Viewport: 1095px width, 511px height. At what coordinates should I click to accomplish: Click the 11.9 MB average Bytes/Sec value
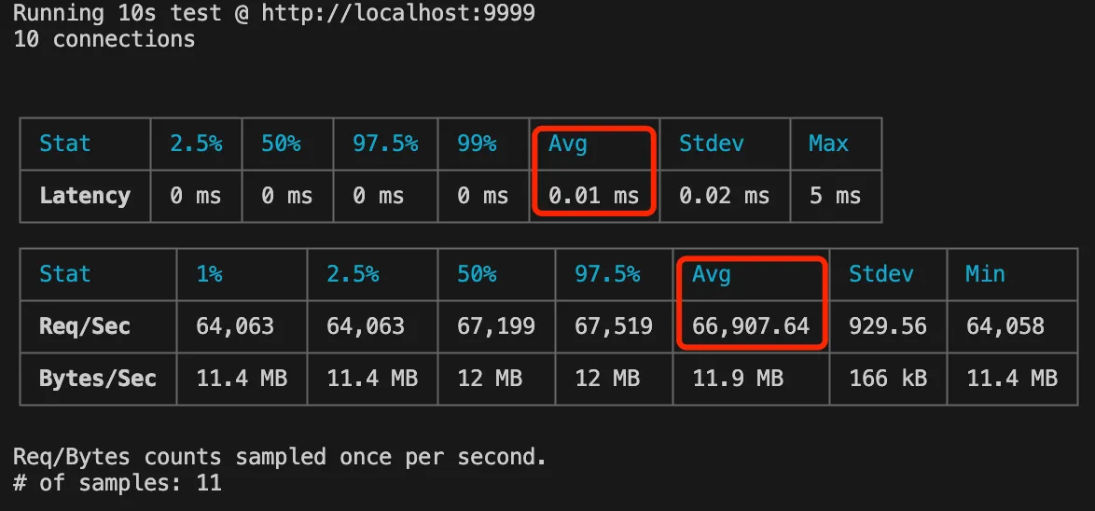click(x=737, y=379)
